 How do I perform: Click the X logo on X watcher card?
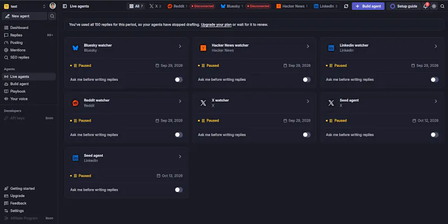(203, 103)
